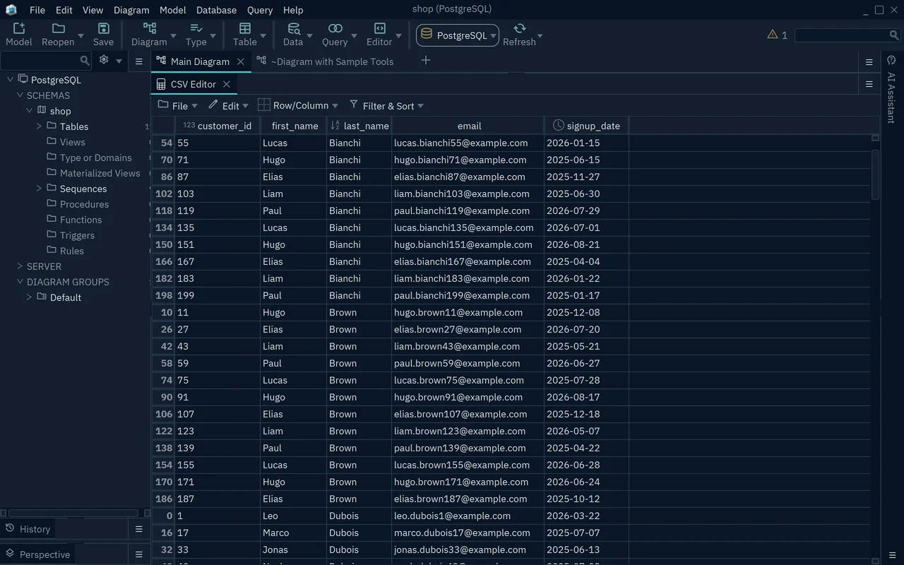Open the Reopen dropdown arrow

[81, 35]
